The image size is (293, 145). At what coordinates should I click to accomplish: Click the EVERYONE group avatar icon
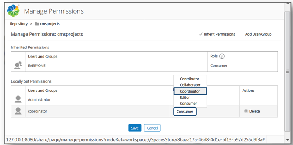(x=18, y=65)
